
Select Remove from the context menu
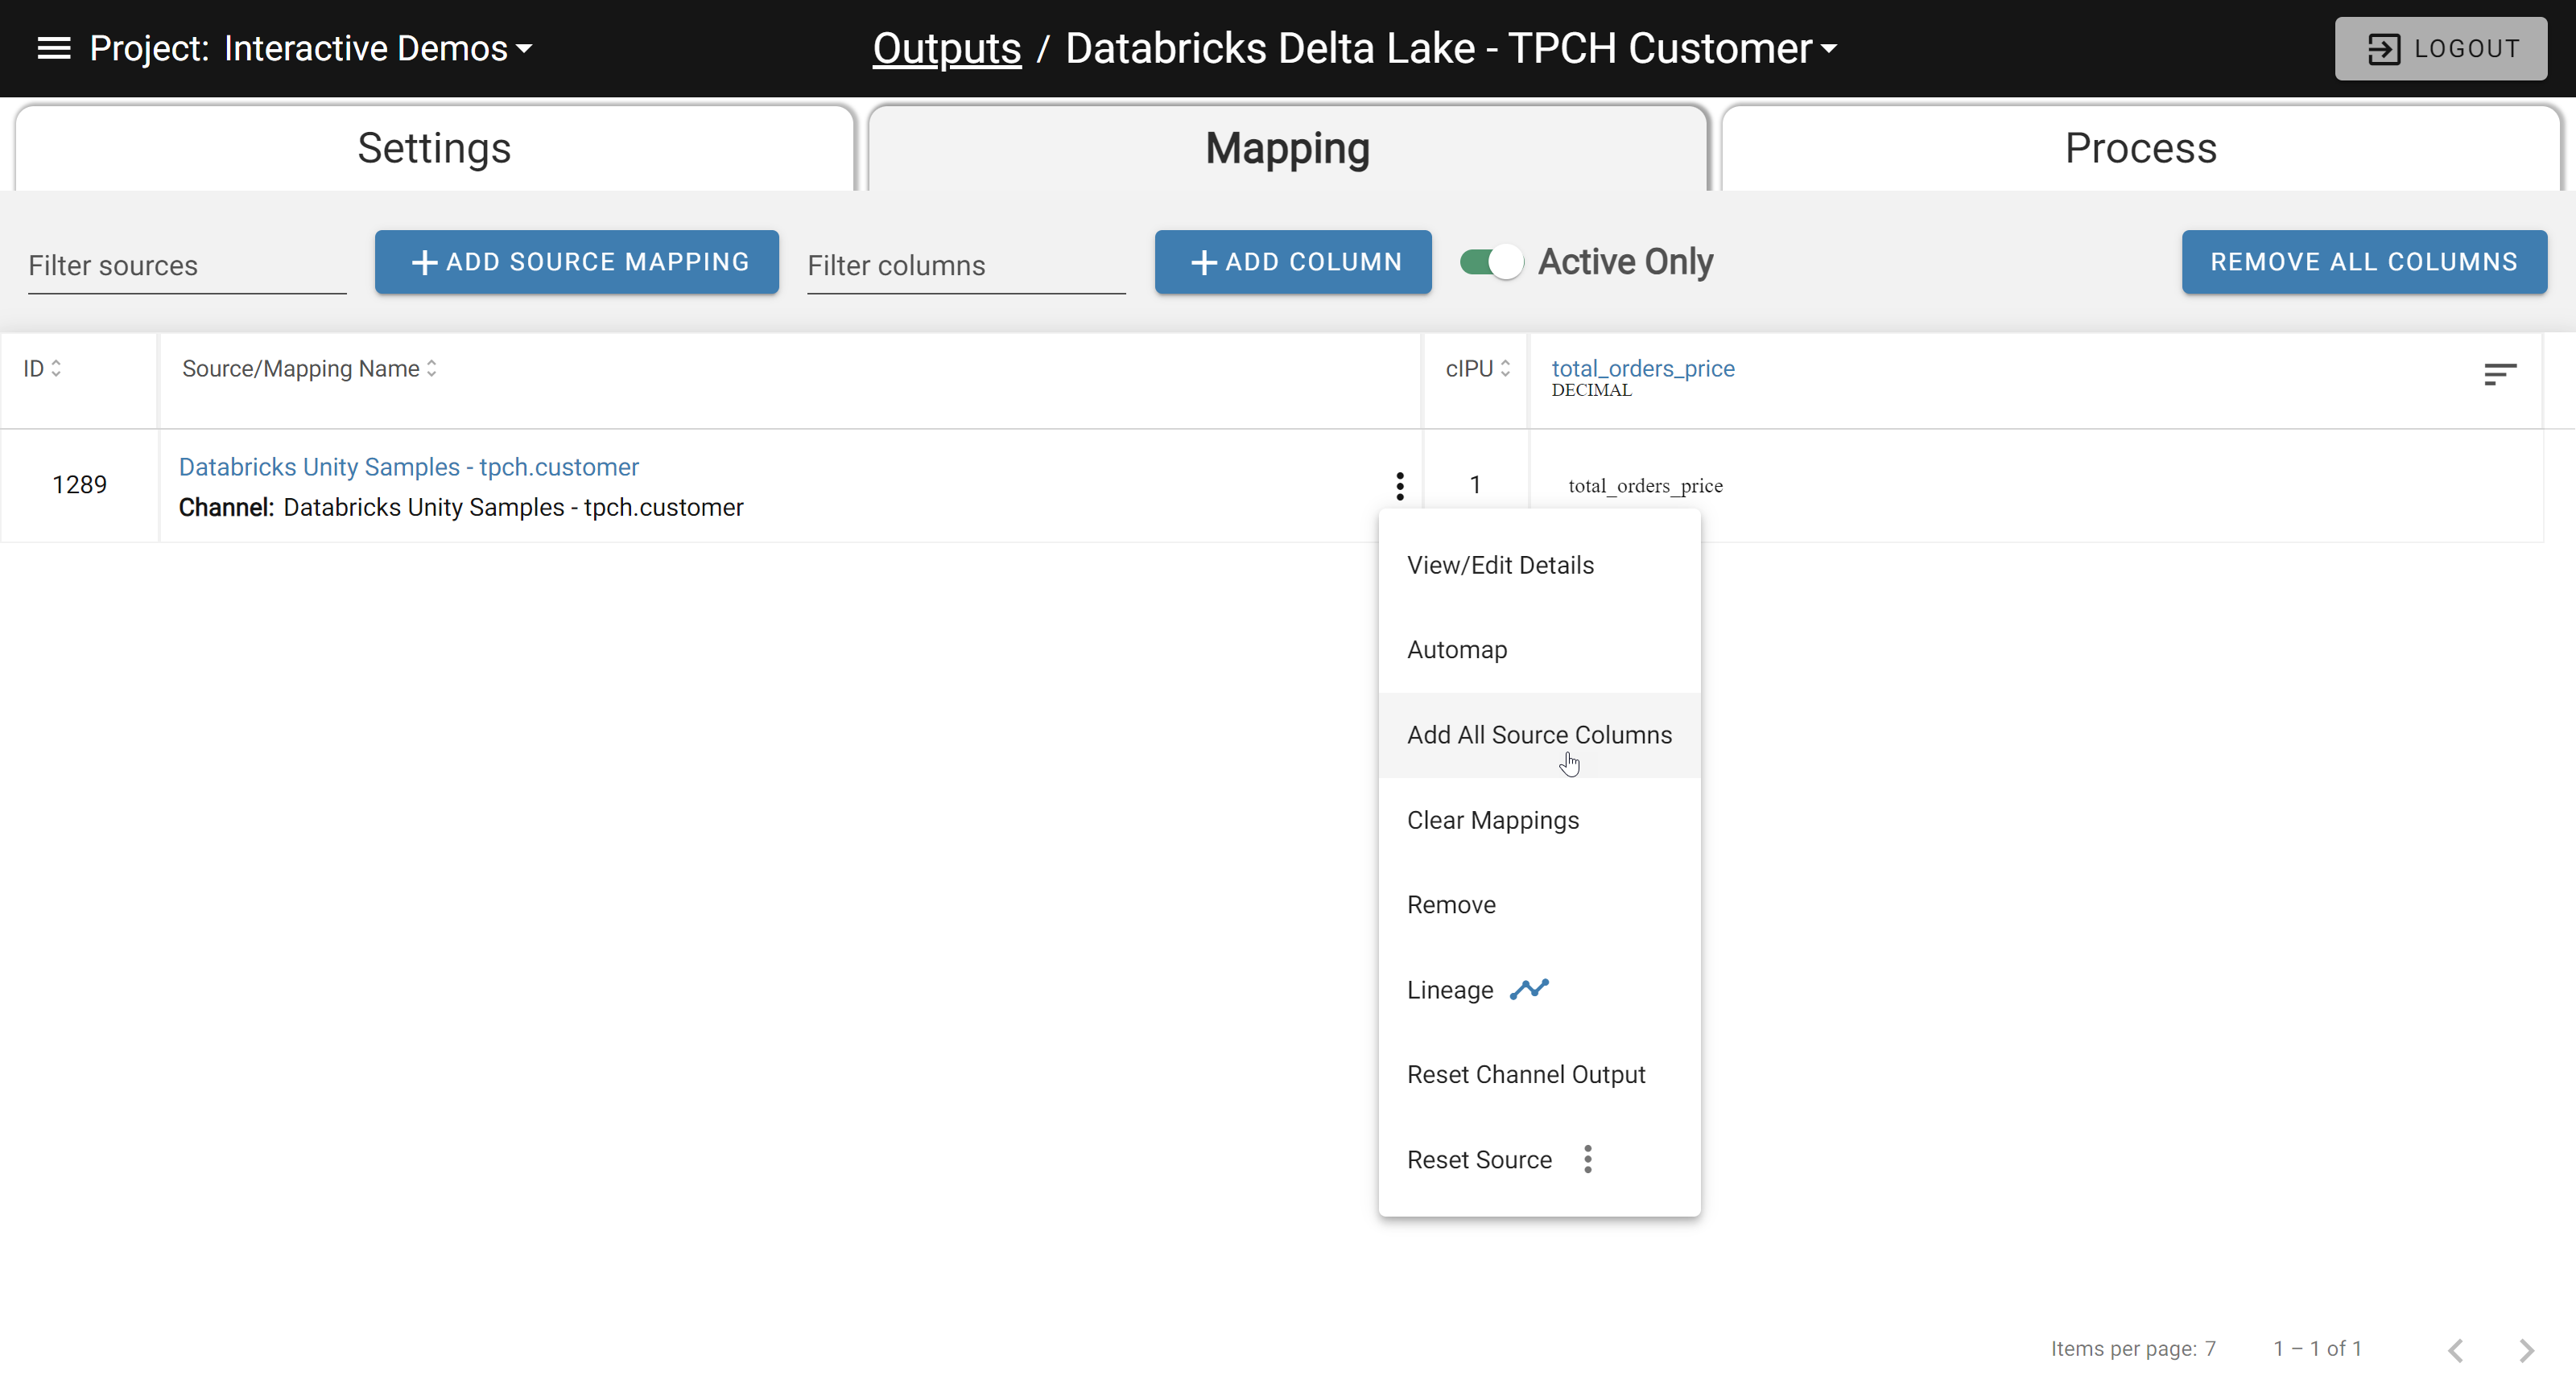[x=1539, y=904]
